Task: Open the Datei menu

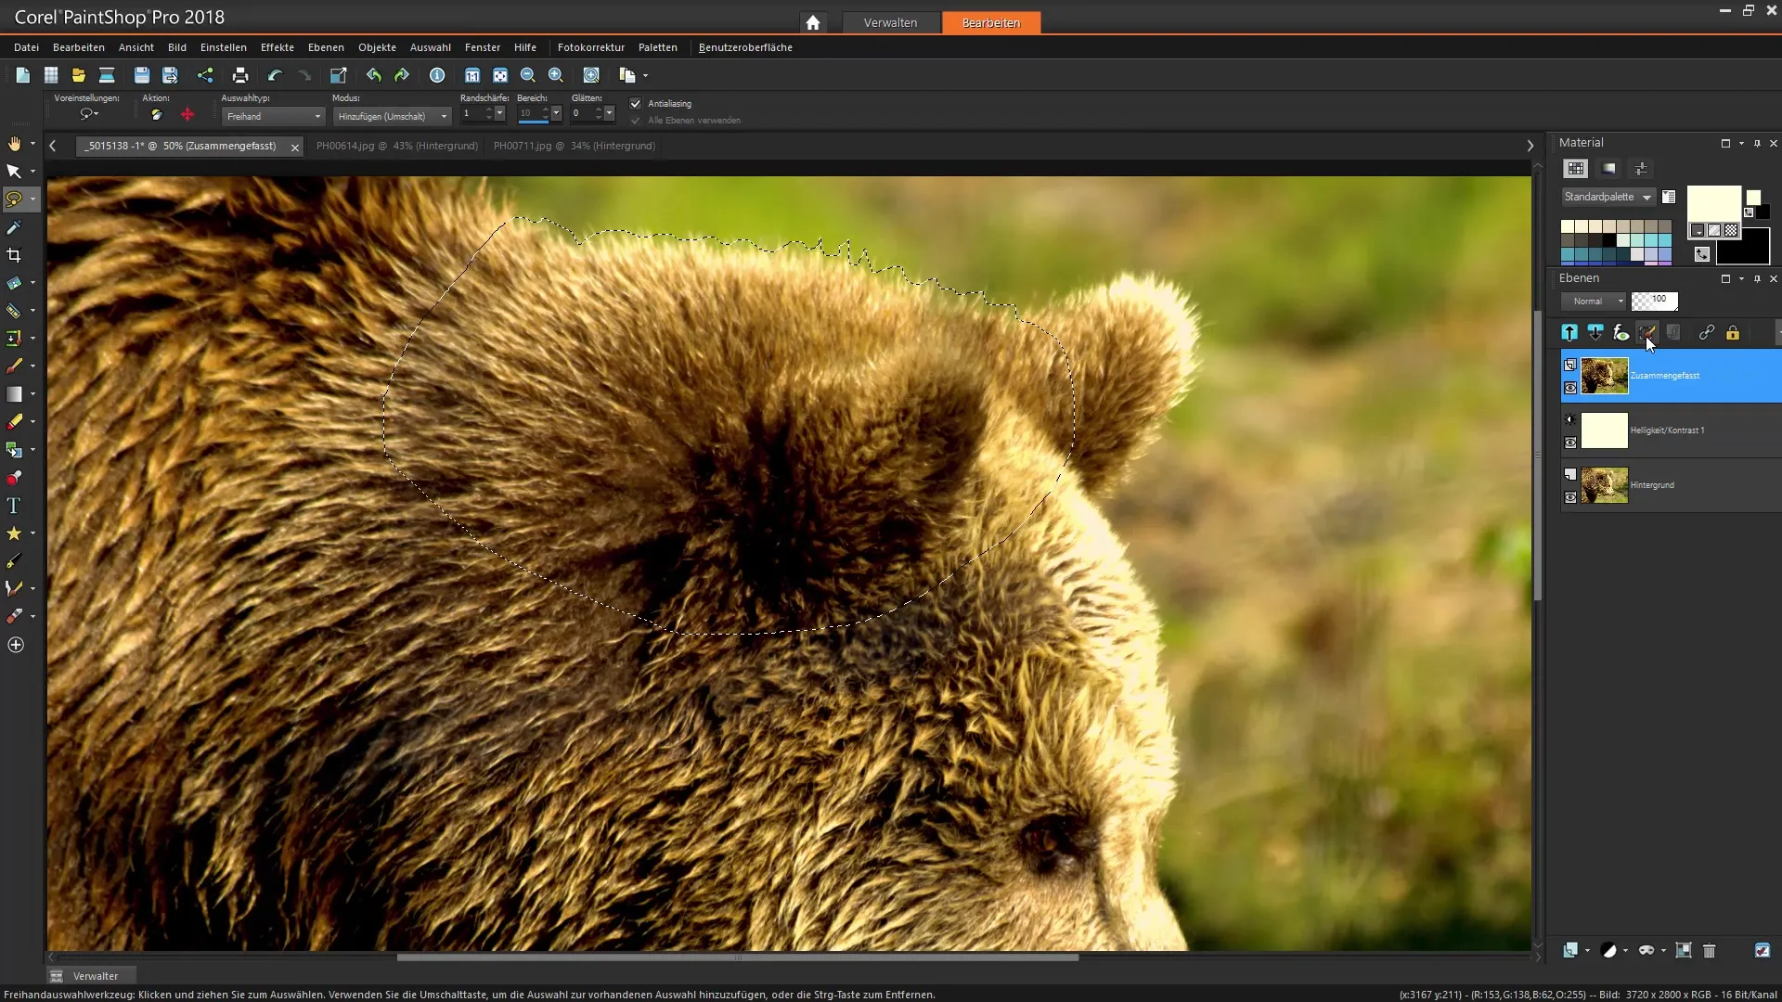Action: pyautogui.click(x=26, y=47)
